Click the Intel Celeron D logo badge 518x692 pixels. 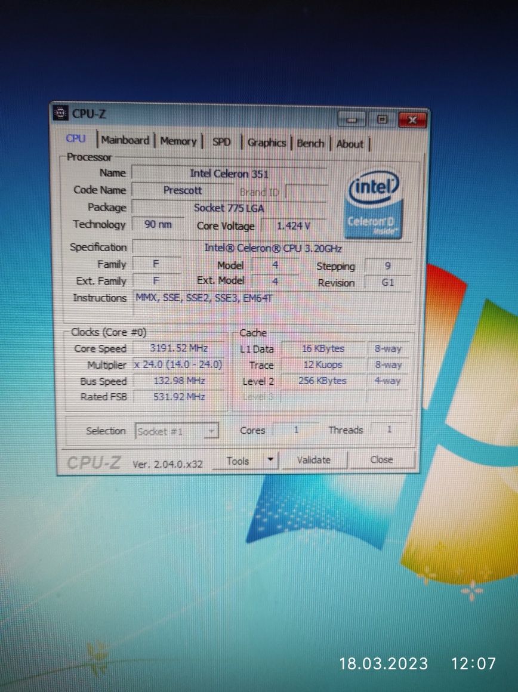(x=374, y=203)
